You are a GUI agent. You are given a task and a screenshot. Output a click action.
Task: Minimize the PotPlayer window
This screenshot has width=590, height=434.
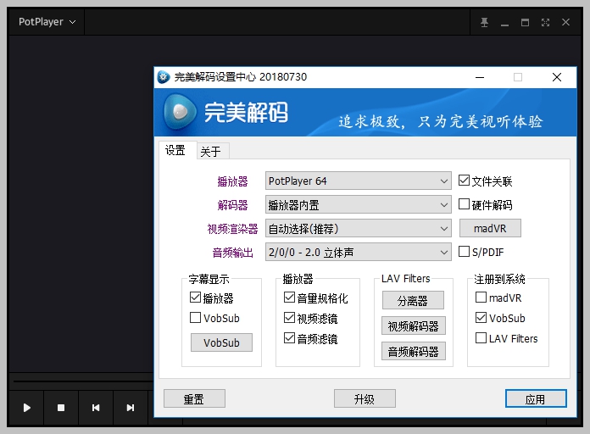(x=504, y=23)
